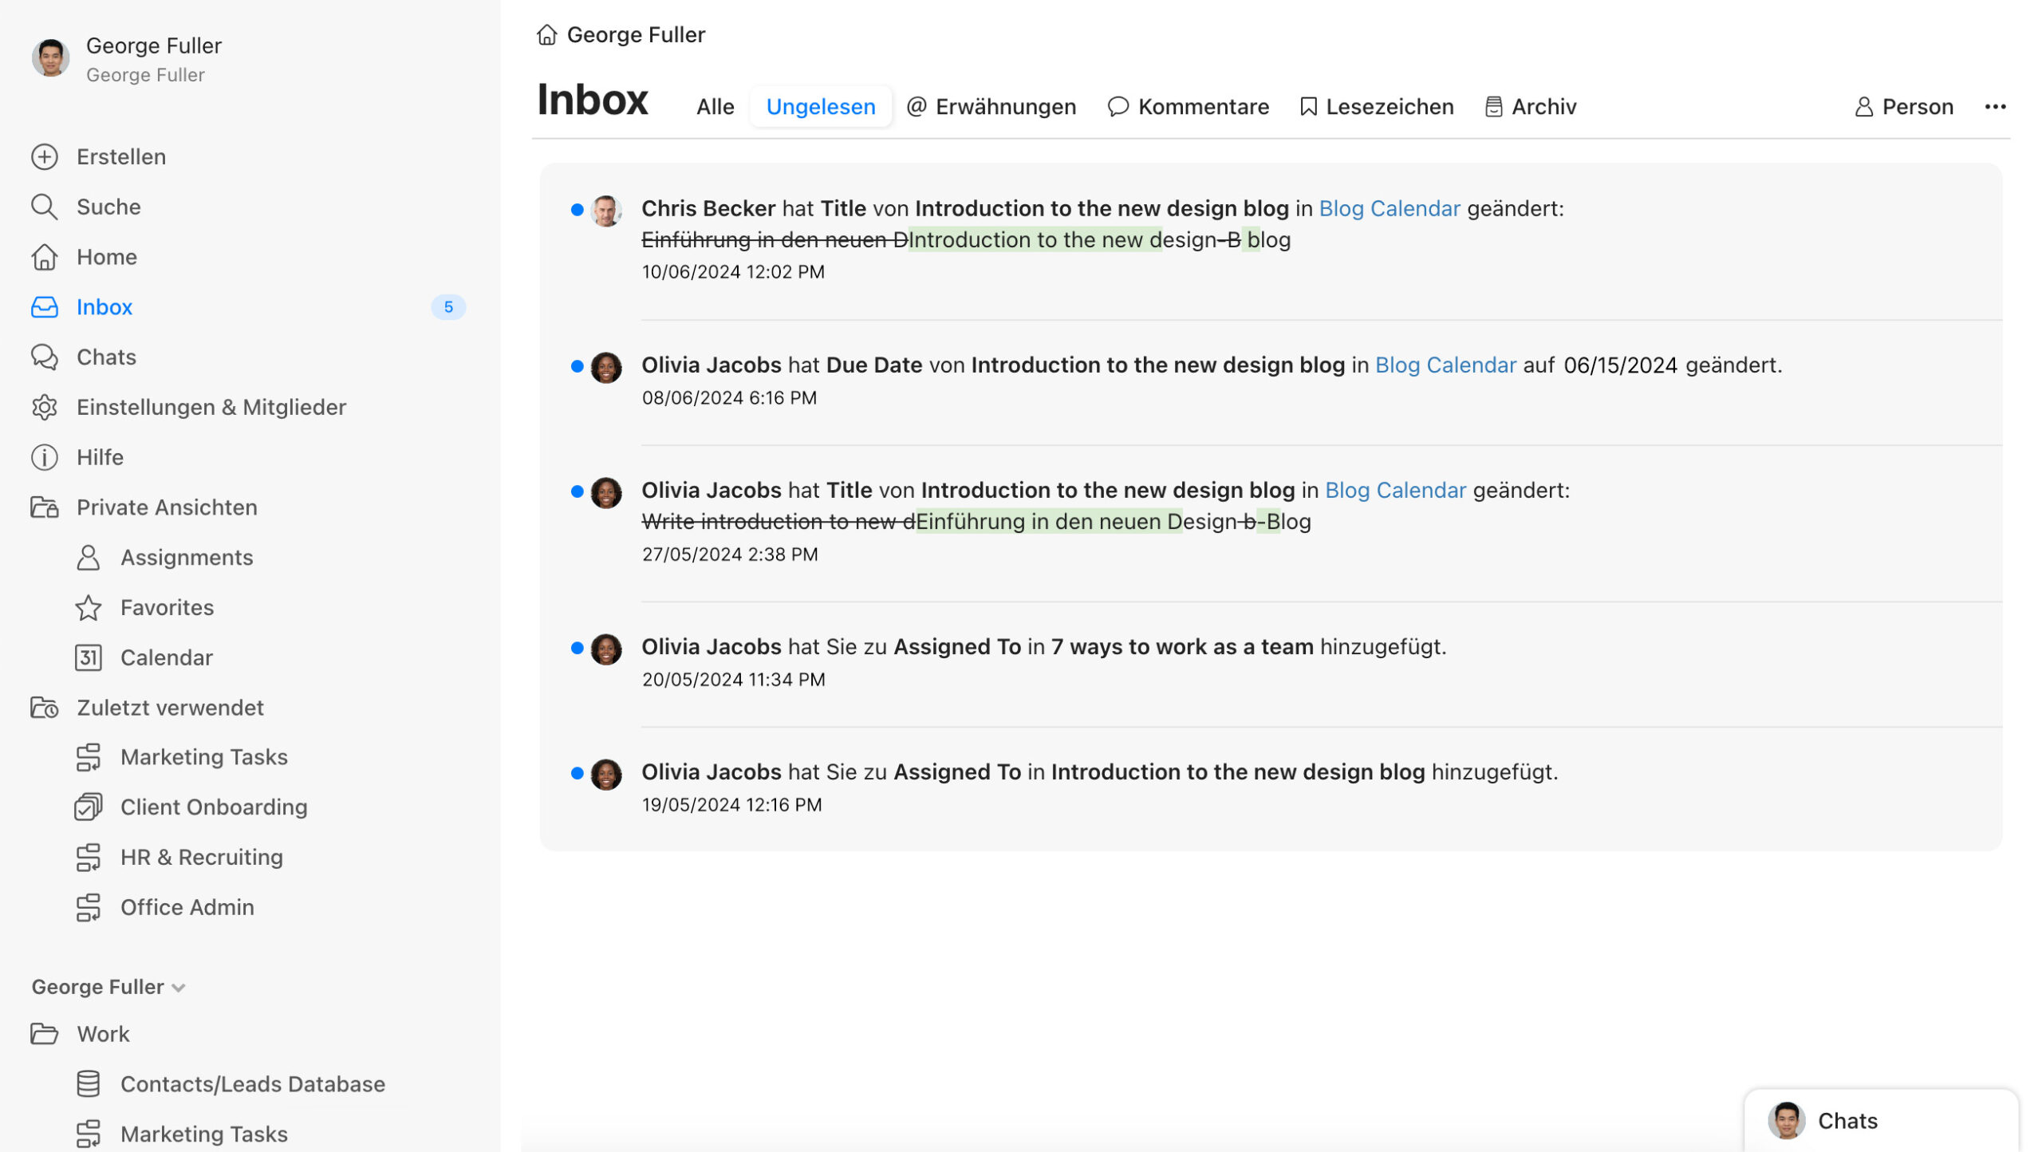Open Blog Calendar link in first notification

pos(1389,208)
